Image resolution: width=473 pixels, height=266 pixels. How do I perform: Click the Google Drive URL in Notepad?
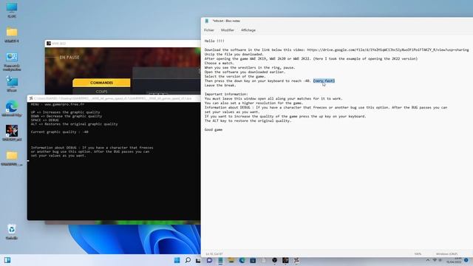tap(388, 50)
